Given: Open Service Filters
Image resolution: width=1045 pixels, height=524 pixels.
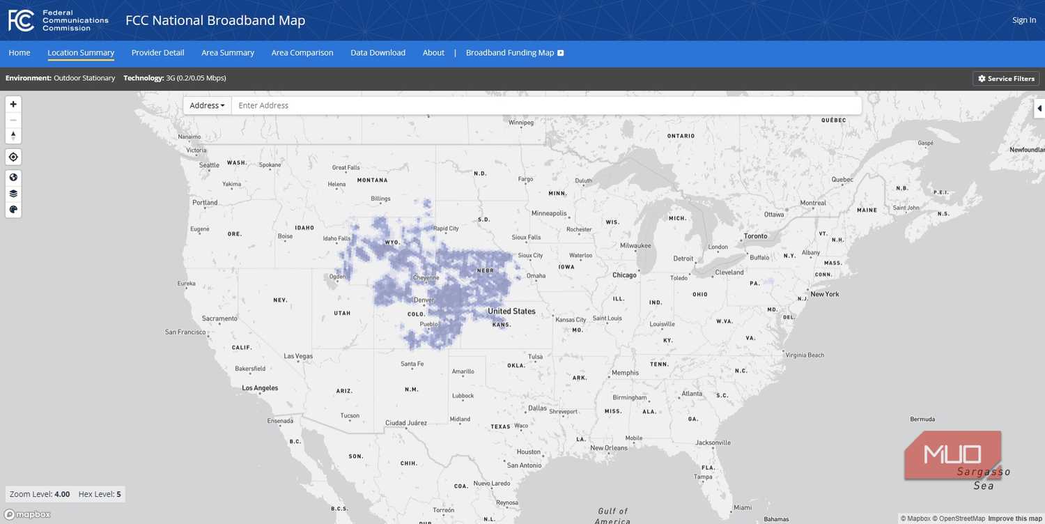Looking at the screenshot, I should tap(1006, 79).
